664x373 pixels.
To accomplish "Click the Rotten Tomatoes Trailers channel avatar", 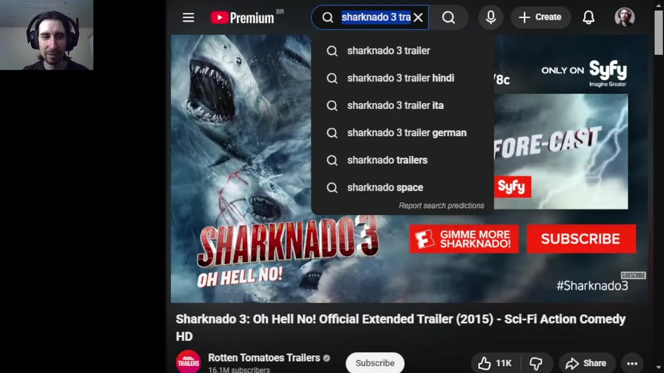I will coord(188,362).
